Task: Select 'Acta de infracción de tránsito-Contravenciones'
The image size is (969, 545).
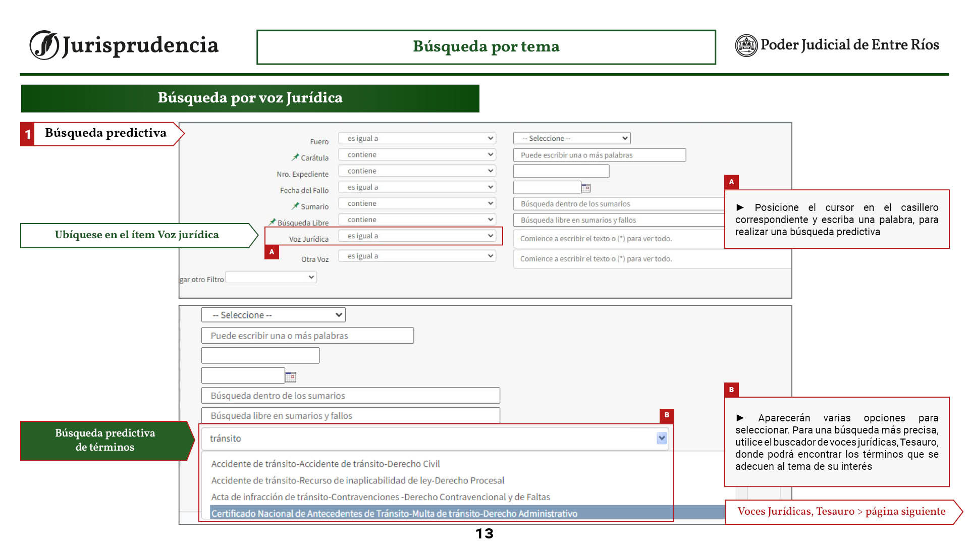Action: click(x=381, y=497)
